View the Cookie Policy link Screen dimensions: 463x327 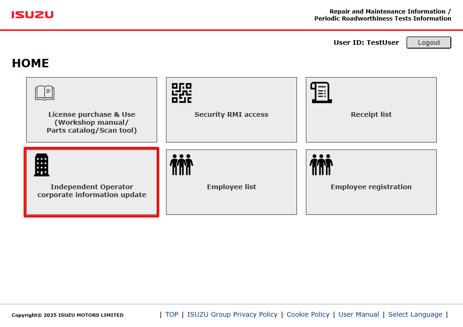pyautogui.click(x=308, y=314)
